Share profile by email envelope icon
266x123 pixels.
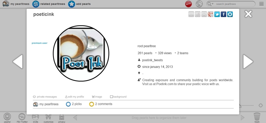click(204, 14)
